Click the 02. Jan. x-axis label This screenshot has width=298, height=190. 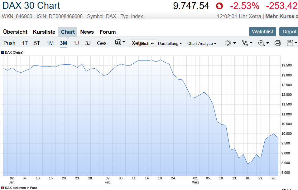point(12,180)
